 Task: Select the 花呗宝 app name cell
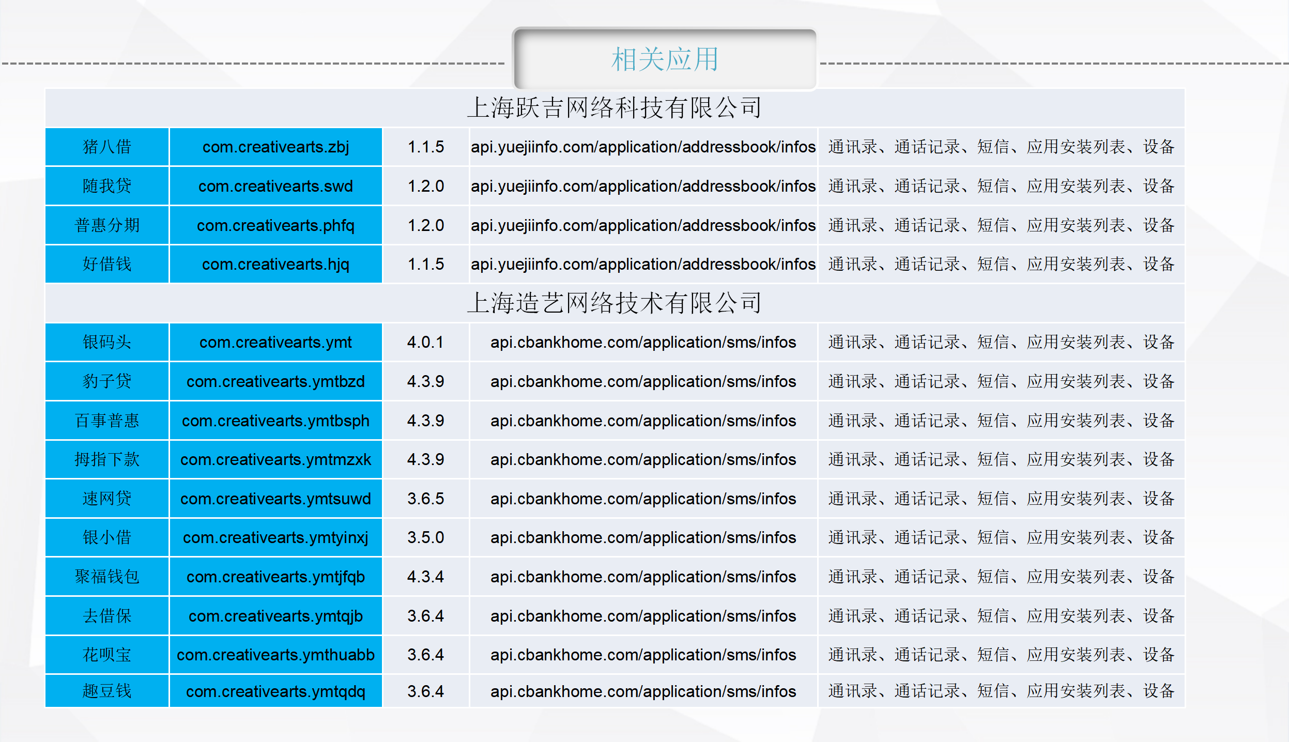coord(107,655)
